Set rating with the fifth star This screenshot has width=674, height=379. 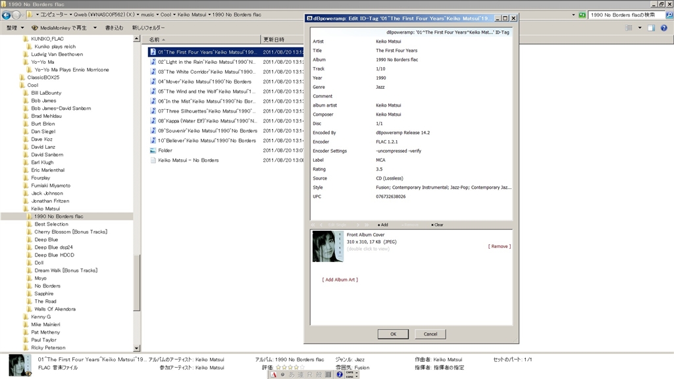[x=301, y=367]
